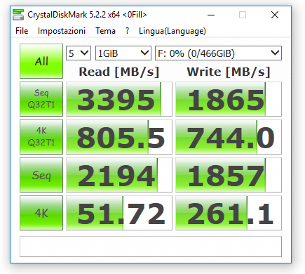Expand the test count dropdown showing 5
305x274 pixels.
(x=79, y=53)
